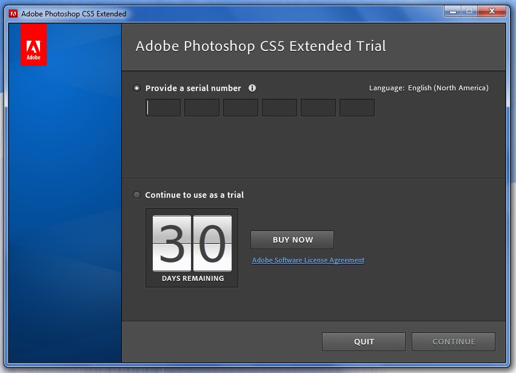This screenshot has width=516, height=373.
Task: Click the QUIT button
Action: 364,341
